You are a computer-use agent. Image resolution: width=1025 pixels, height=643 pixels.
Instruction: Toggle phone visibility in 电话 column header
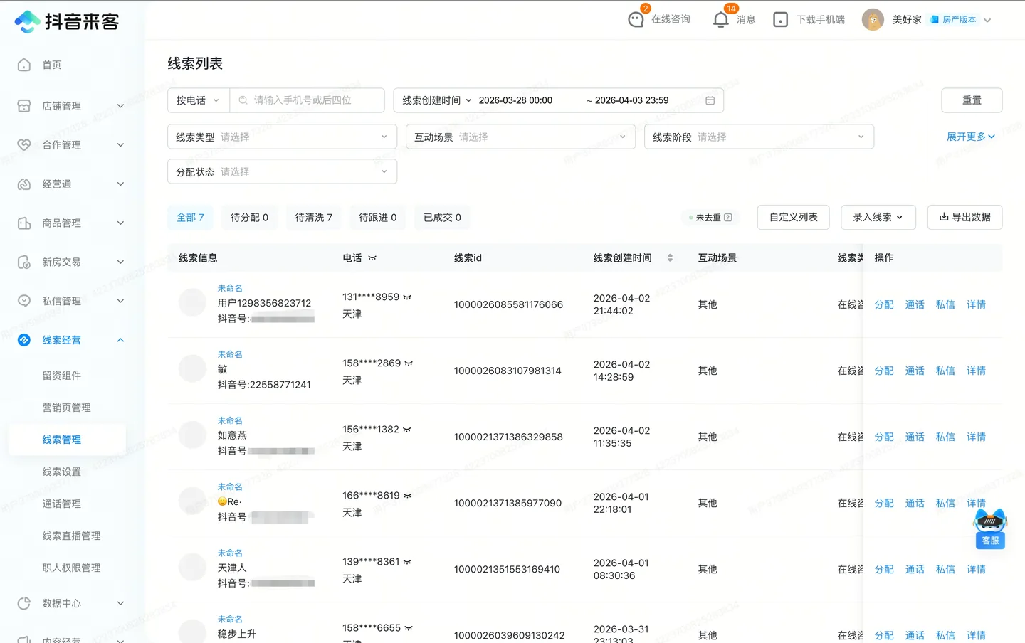pos(372,258)
